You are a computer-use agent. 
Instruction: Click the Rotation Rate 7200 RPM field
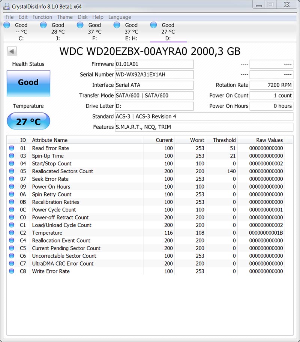271,85
